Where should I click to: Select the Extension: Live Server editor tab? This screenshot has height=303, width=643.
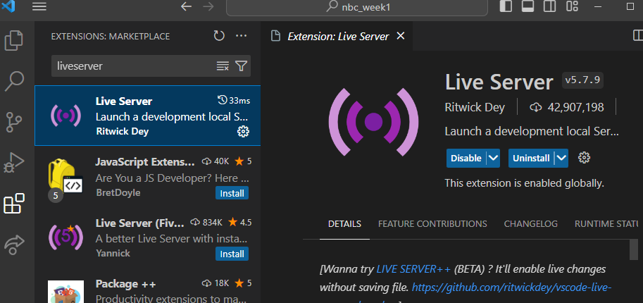click(x=337, y=36)
